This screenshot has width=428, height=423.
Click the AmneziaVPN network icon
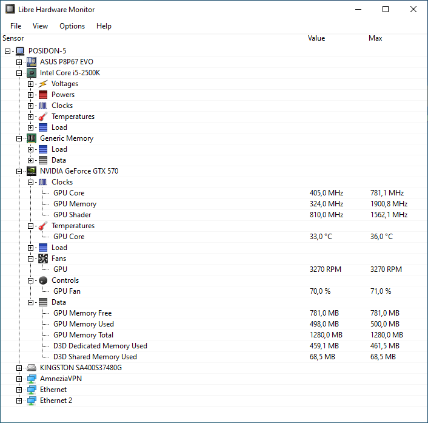[x=32, y=379]
